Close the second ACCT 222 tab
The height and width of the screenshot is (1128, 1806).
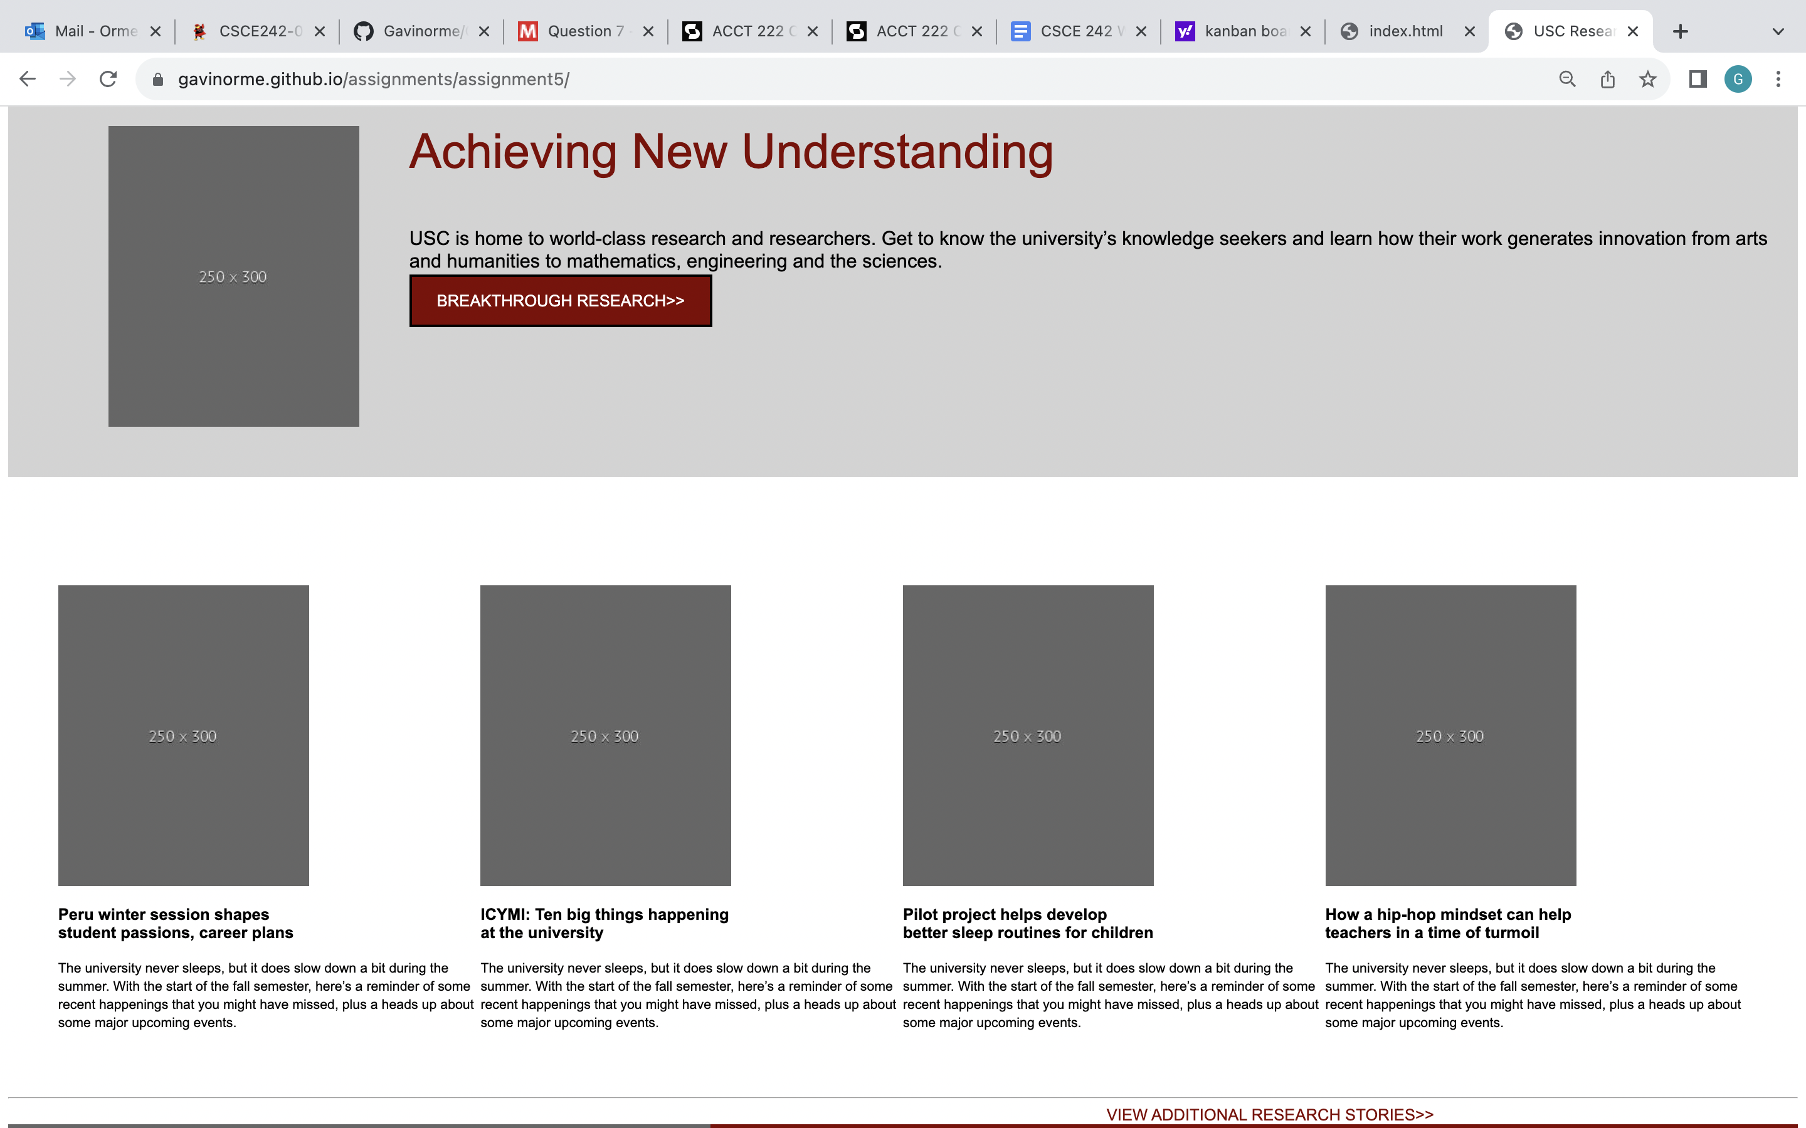(977, 31)
